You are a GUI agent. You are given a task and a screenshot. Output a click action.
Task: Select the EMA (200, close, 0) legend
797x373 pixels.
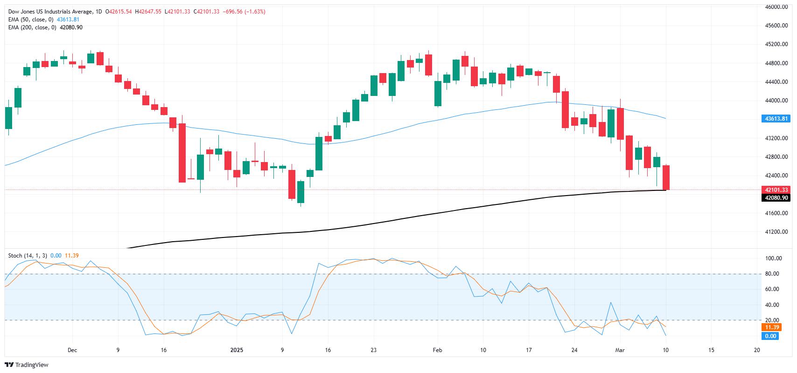coord(33,27)
